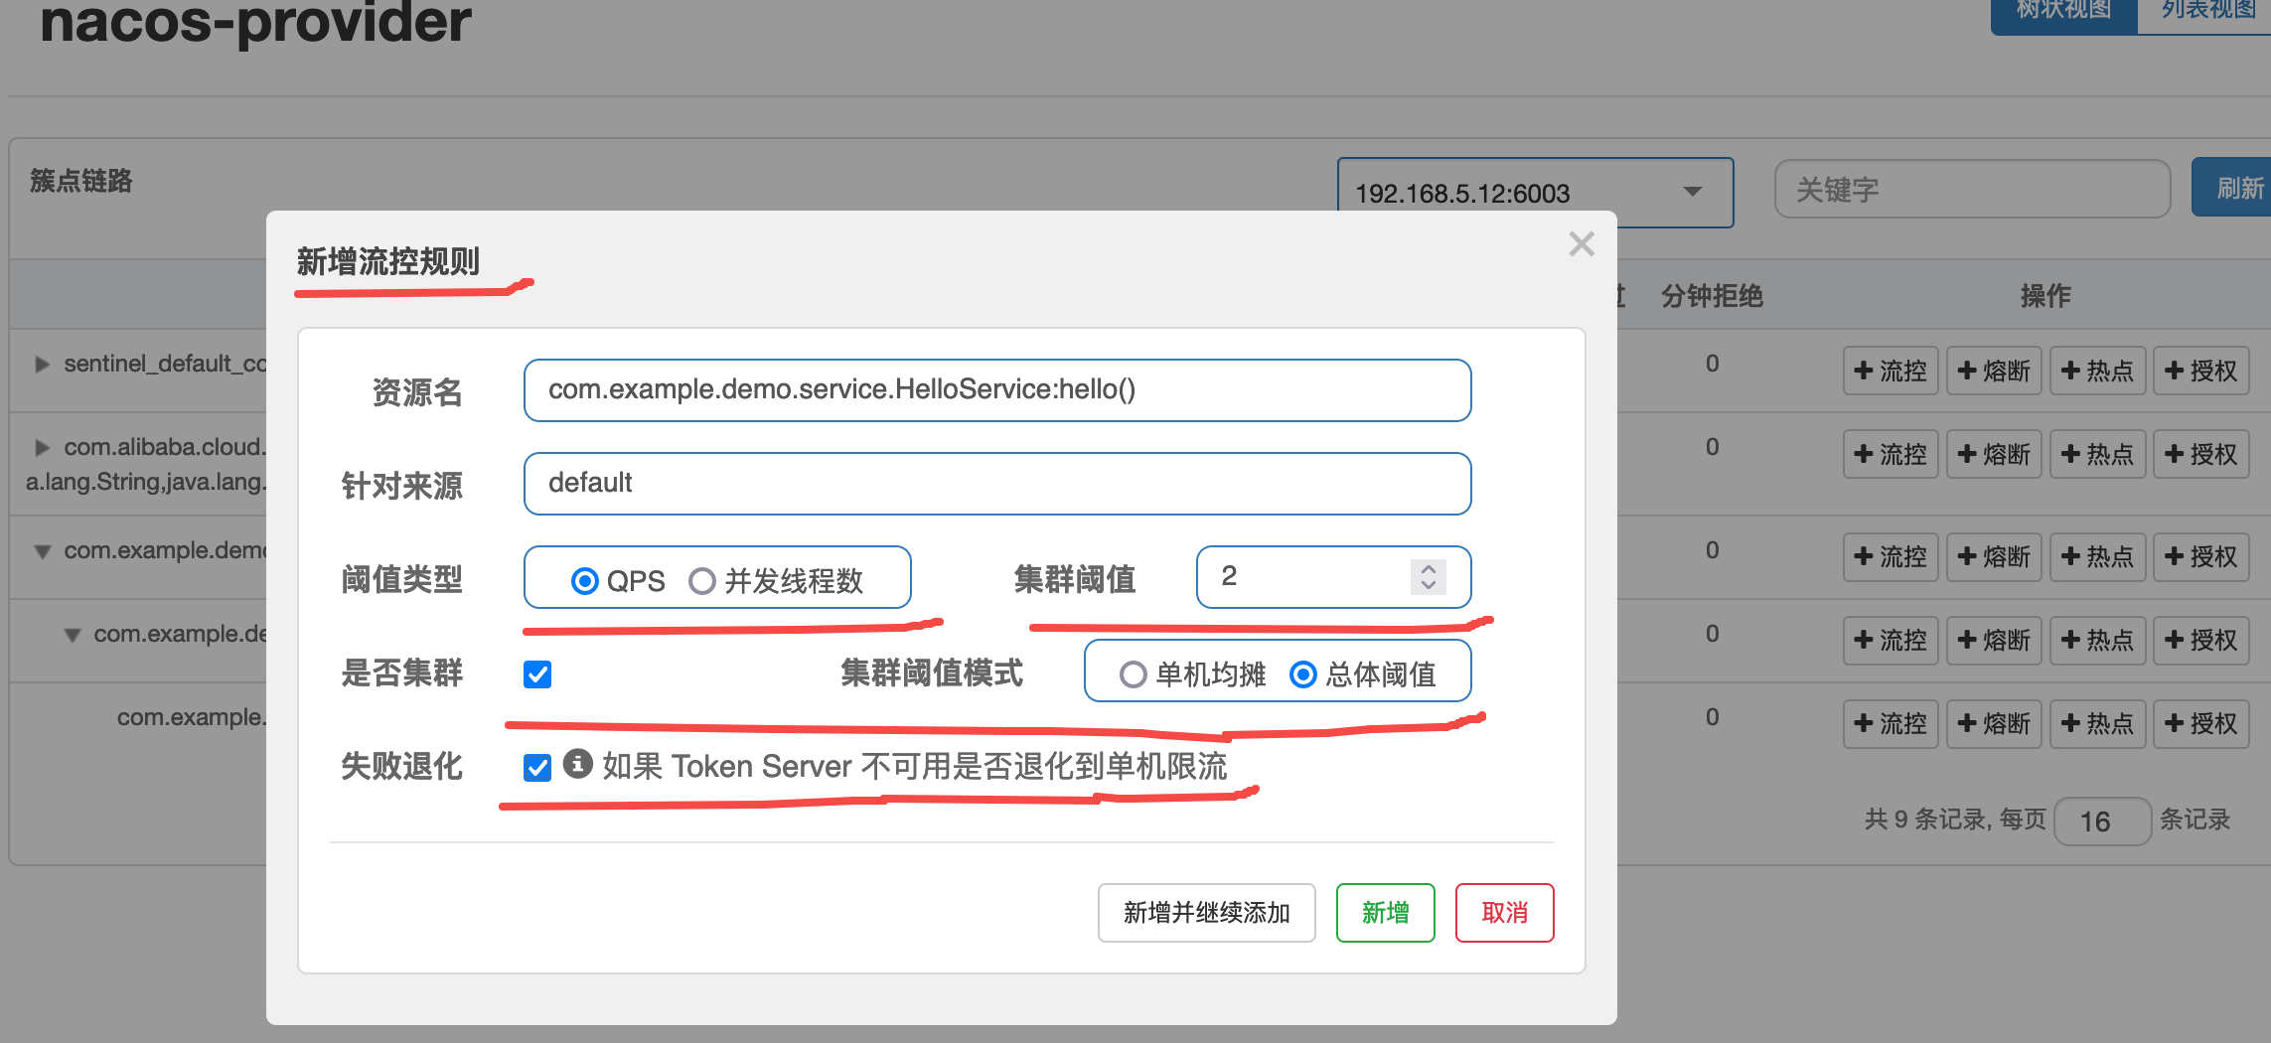Click the 流控 icon on the HelloService row
2271x1043 pixels.
pos(1891,641)
